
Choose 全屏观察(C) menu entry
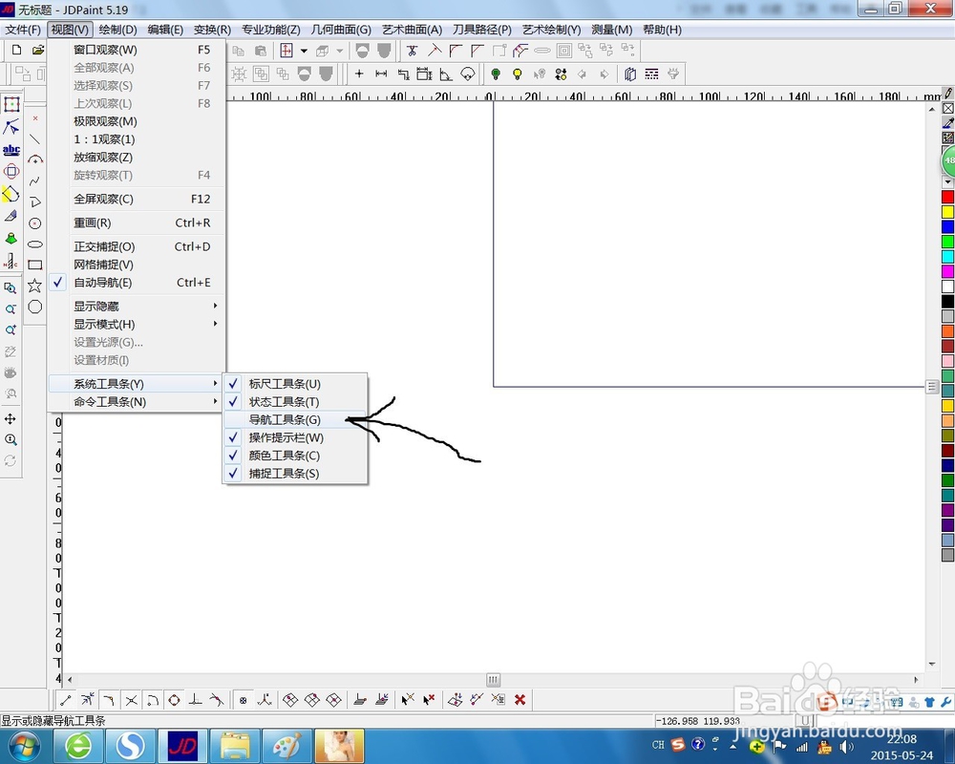pyautogui.click(x=137, y=200)
